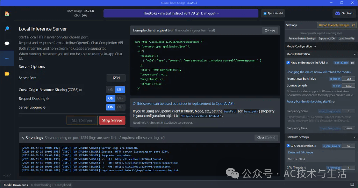Expand the Model Configuration section

point(301,46)
